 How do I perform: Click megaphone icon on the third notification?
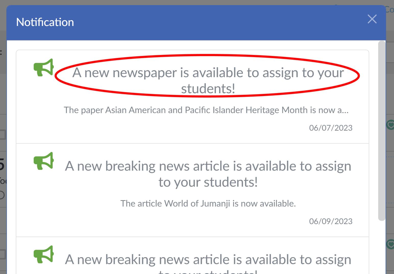[44, 254]
